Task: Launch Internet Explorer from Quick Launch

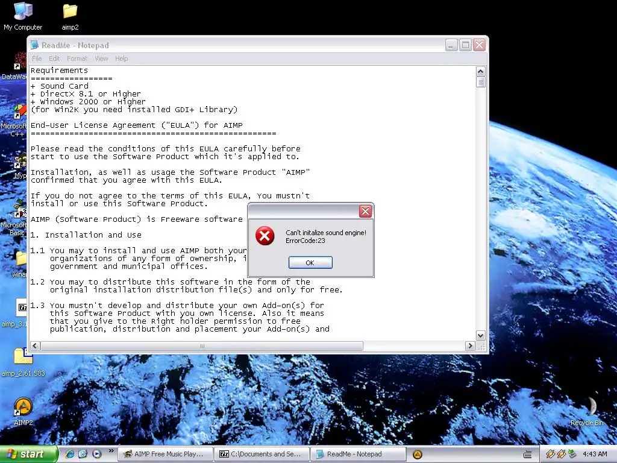Action: pyautogui.click(x=70, y=454)
